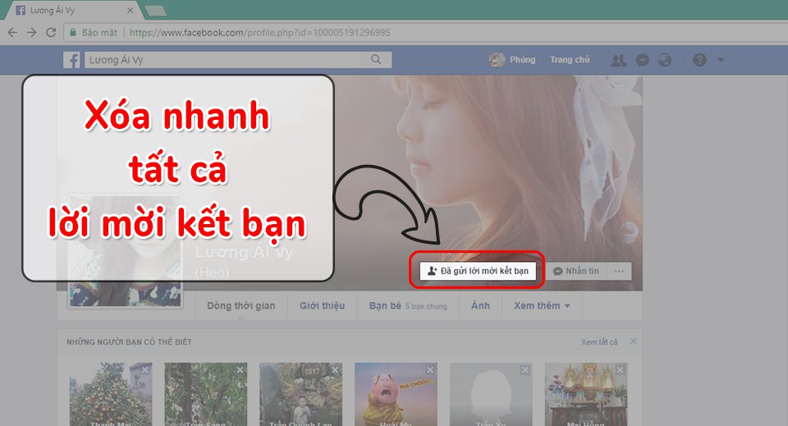Dismiss the Thanh Mai suggestion card
The image size is (788, 426).
[x=144, y=369]
